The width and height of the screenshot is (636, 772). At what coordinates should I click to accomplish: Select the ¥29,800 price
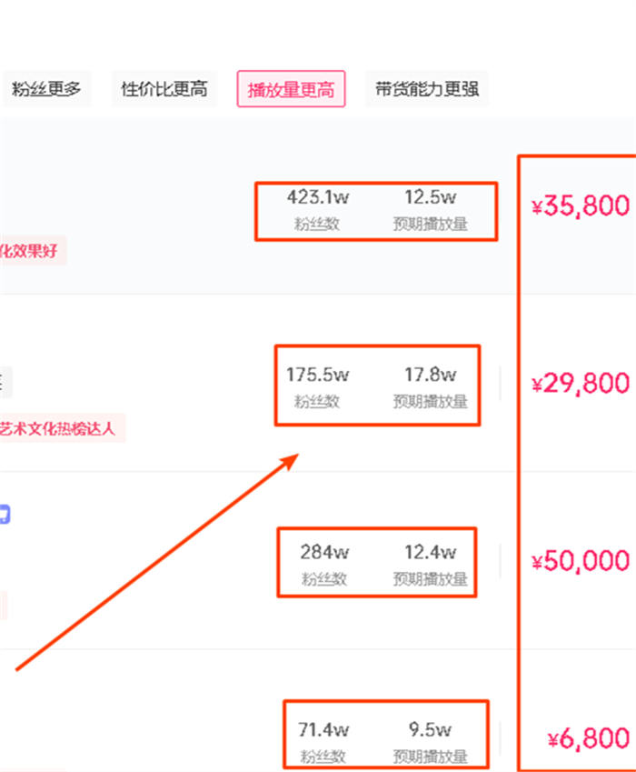tap(581, 384)
